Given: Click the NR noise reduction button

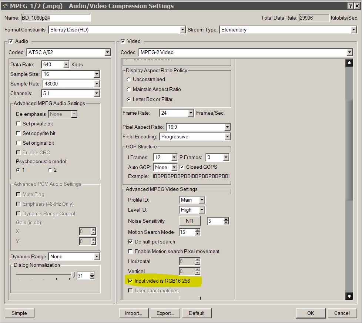Looking at the screenshot, I should 190,221.
